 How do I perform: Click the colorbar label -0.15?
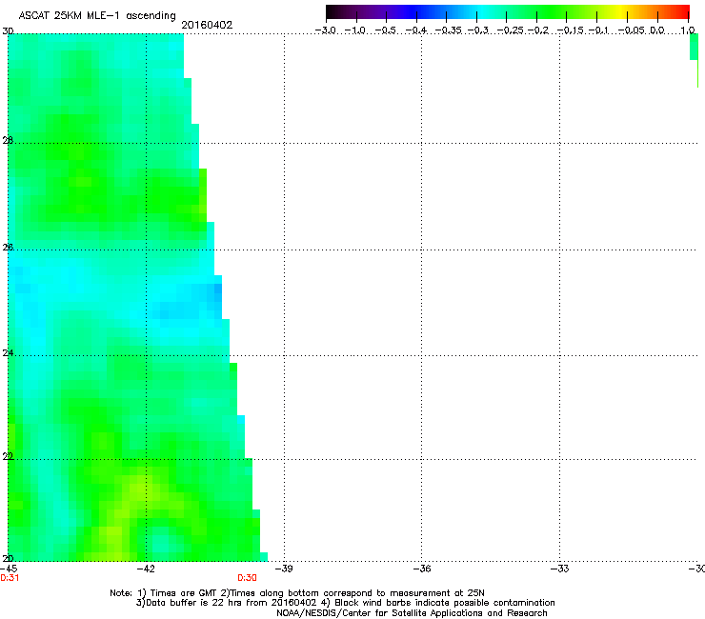pyautogui.click(x=570, y=30)
